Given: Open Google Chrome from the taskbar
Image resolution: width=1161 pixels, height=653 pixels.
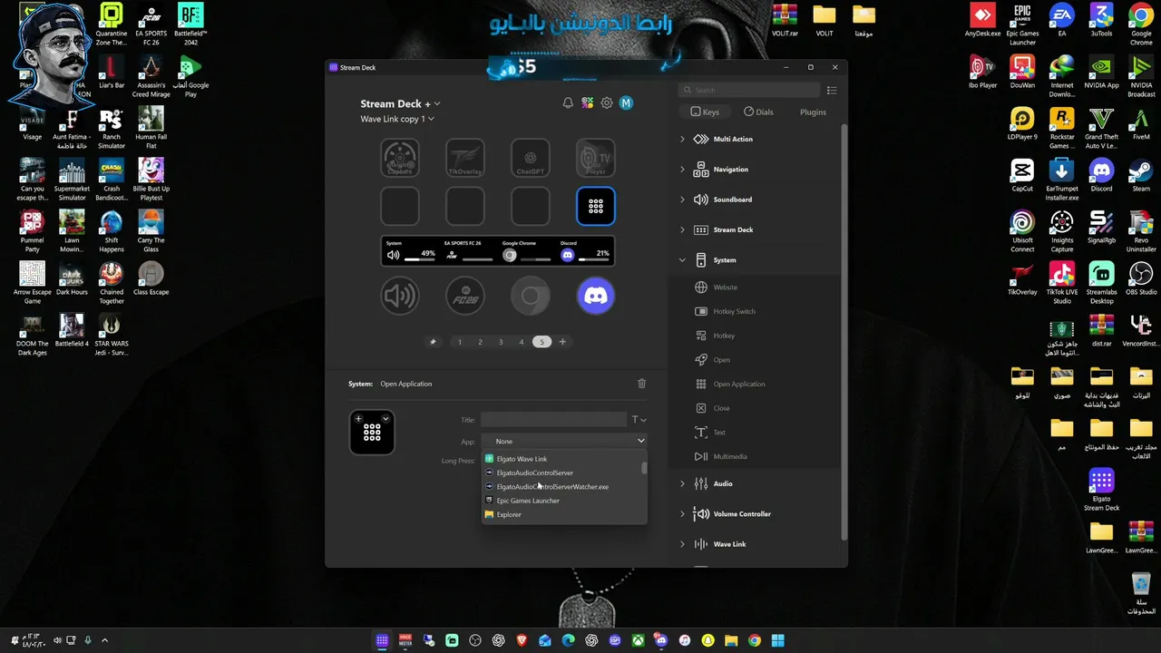Looking at the screenshot, I should (755, 640).
